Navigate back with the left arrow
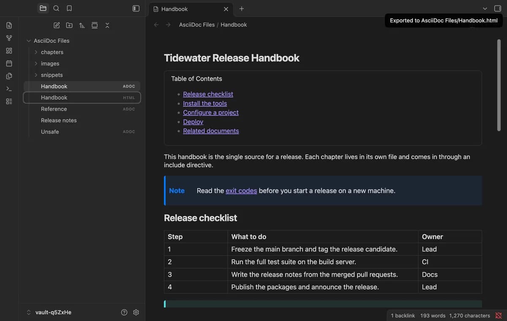507x321 pixels. click(x=156, y=24)
